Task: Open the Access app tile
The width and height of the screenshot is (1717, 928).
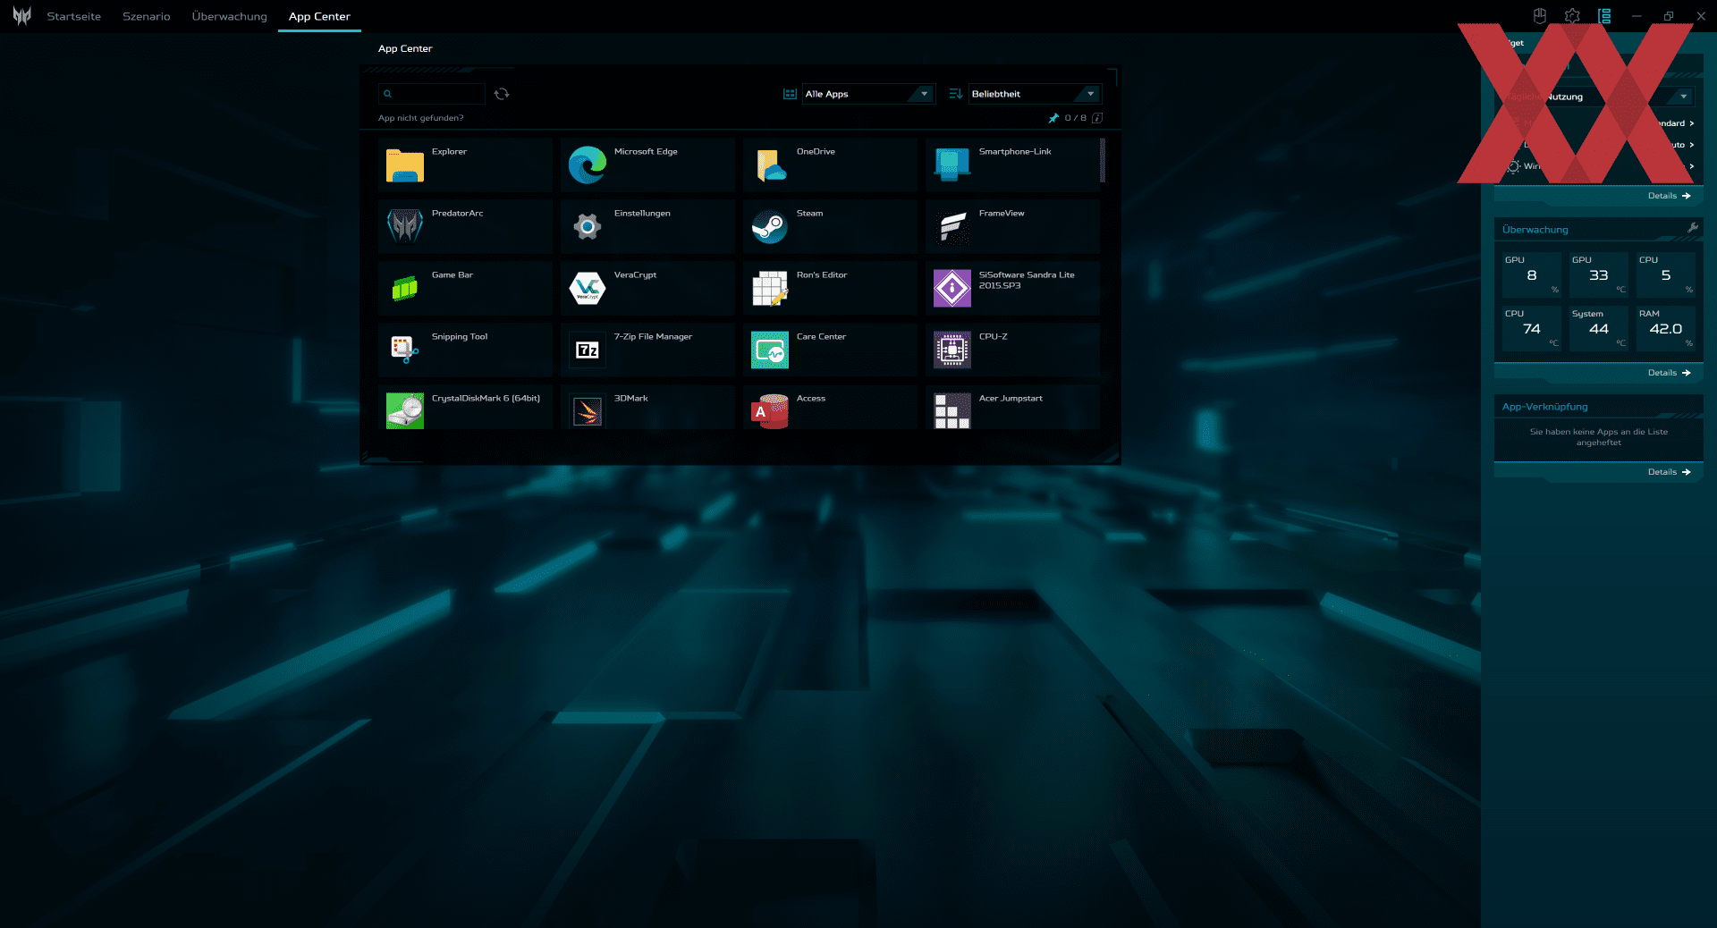Action: coord(830,408)
